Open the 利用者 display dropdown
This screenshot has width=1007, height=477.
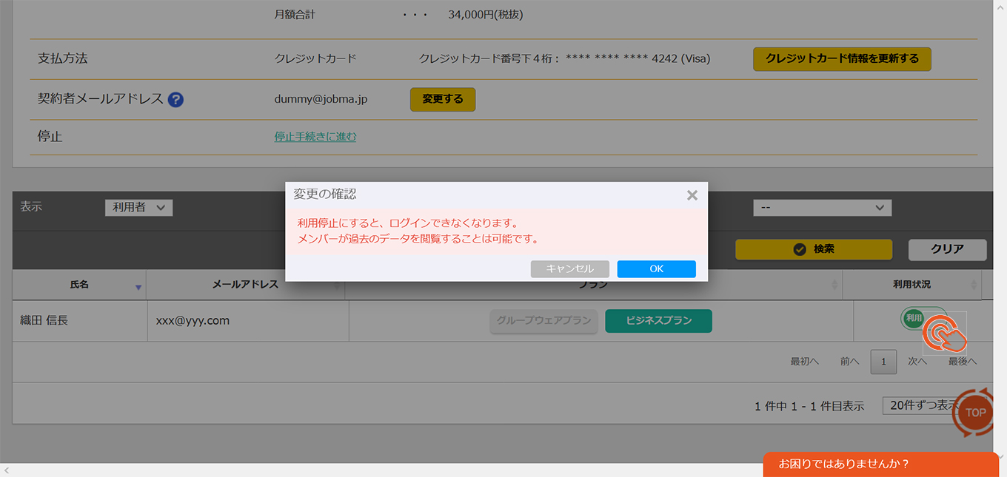click(138, 208)
